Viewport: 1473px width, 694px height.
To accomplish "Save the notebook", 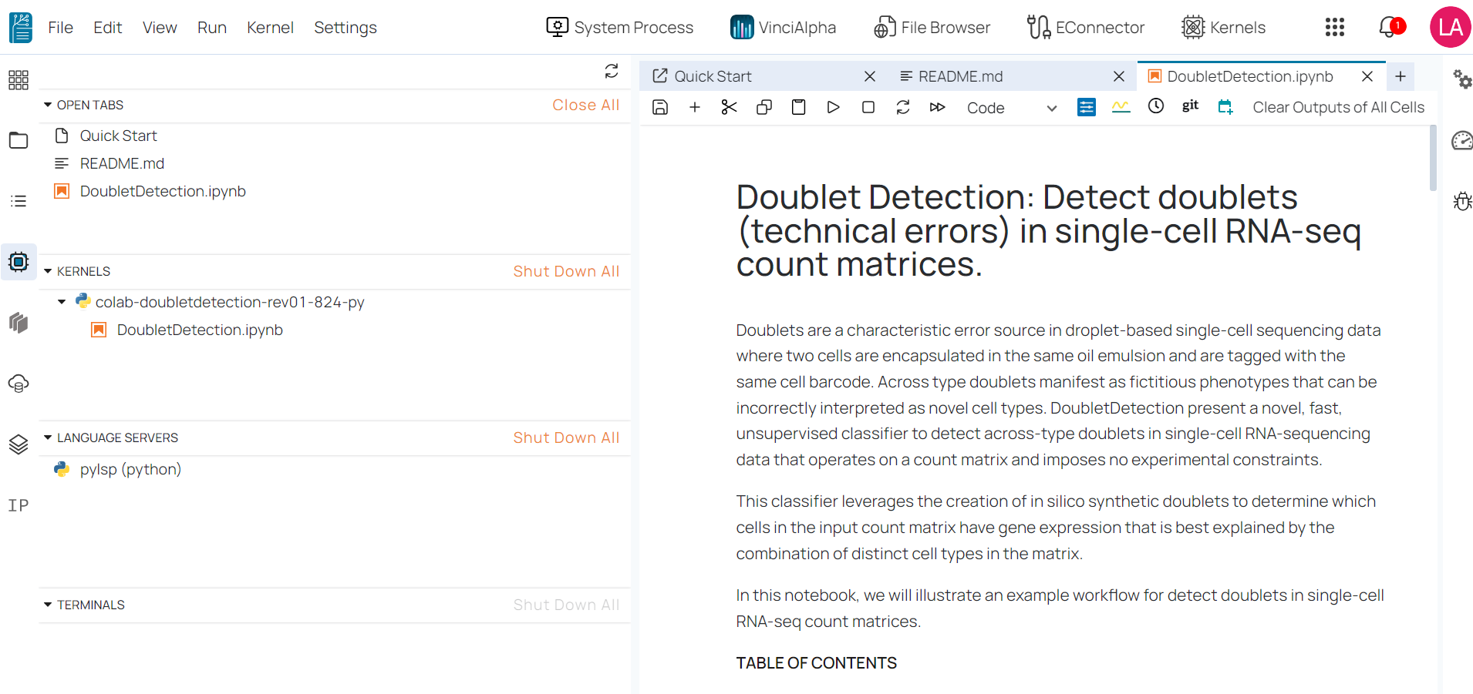I will point(660,107).
